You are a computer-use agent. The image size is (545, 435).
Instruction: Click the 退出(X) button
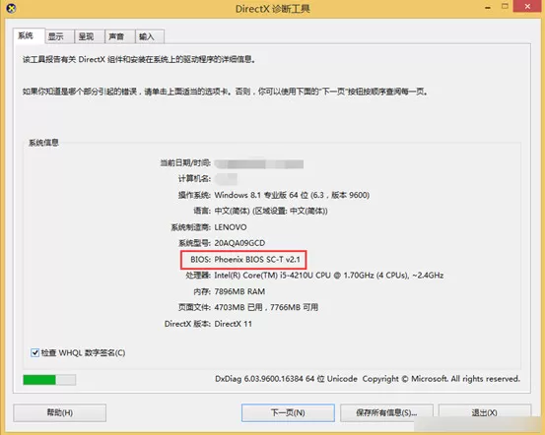coord(485,412)
